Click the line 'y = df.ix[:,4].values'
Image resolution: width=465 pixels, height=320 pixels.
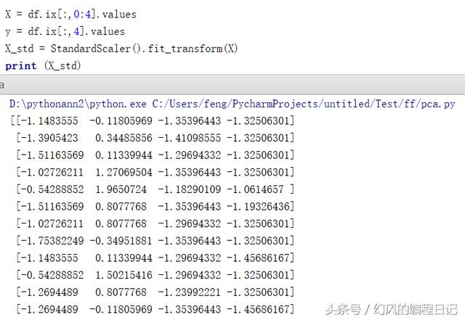click(x=65, y=31)
